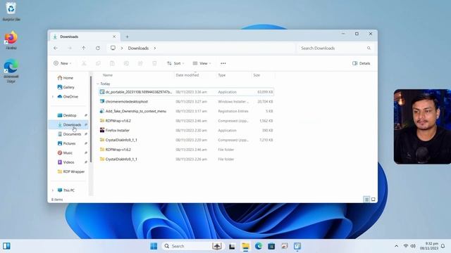Open the New item dropdown

63,63
